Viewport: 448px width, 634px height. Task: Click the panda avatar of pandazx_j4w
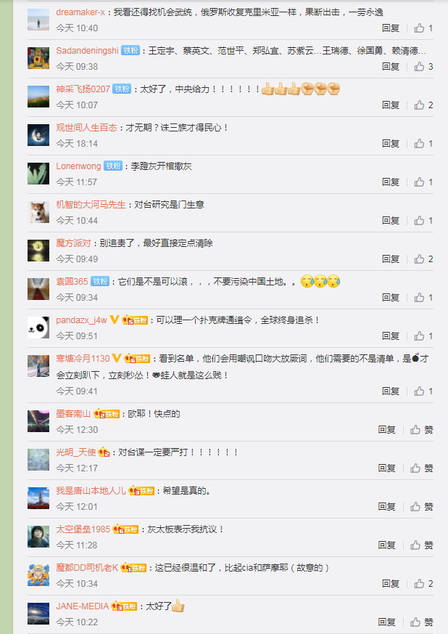[x=38, y=328]
